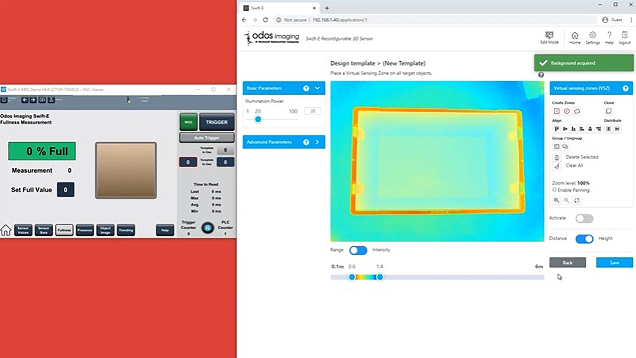This screenshot has width=636, height=358.
Task: Switch the Range/Intensity toggle
Action: point(358,250)
